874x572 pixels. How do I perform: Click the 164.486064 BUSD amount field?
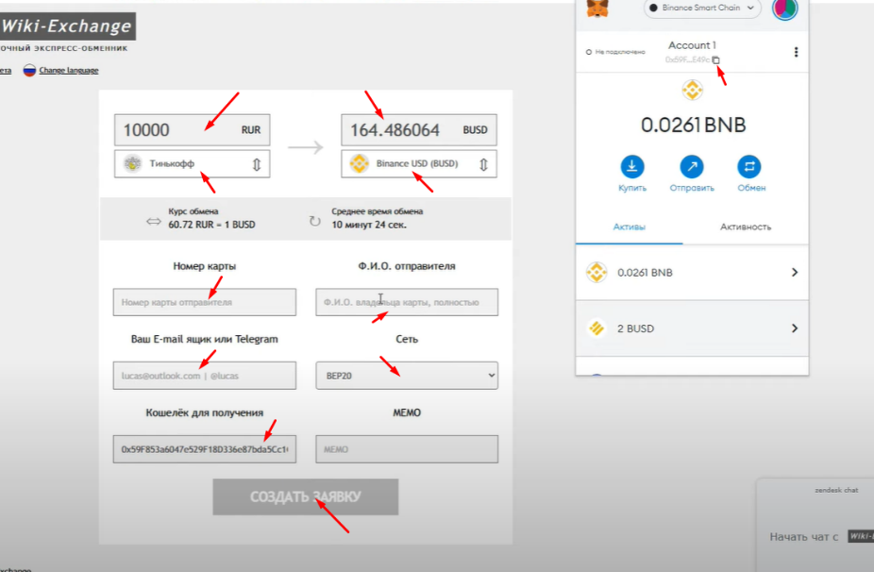[x=419, y=130]
